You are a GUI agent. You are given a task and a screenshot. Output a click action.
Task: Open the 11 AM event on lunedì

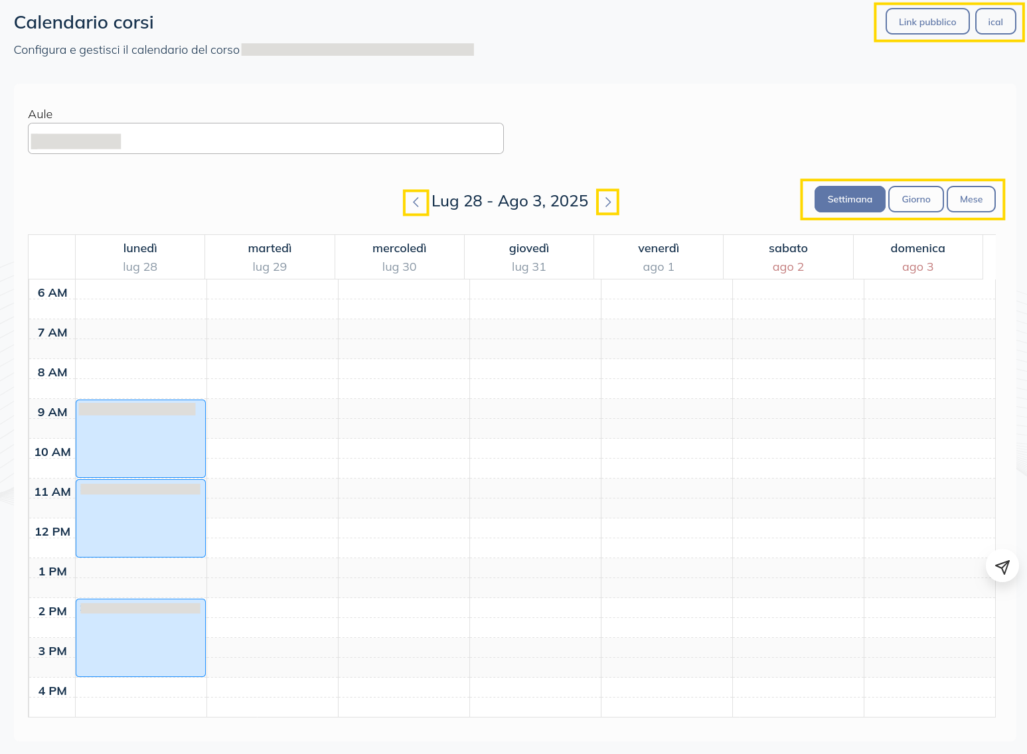pos(140,518)
